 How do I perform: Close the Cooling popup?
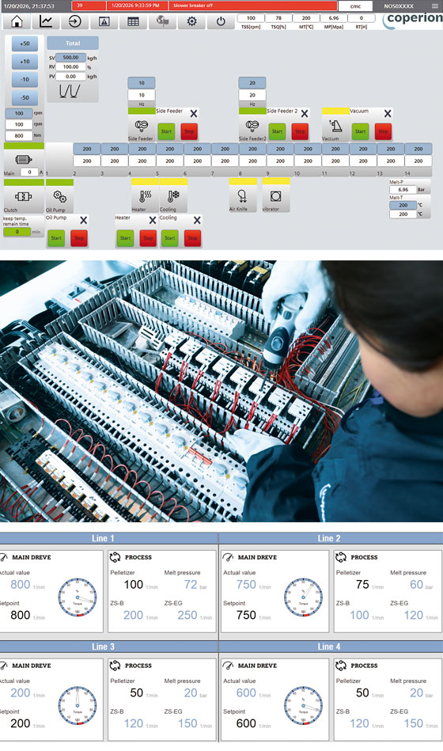coord(197,220)
